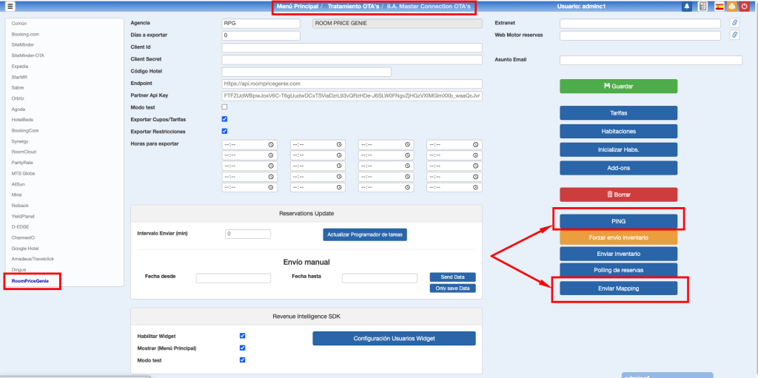
Task: Click the notifications bell icon
Action: point(688,7)
